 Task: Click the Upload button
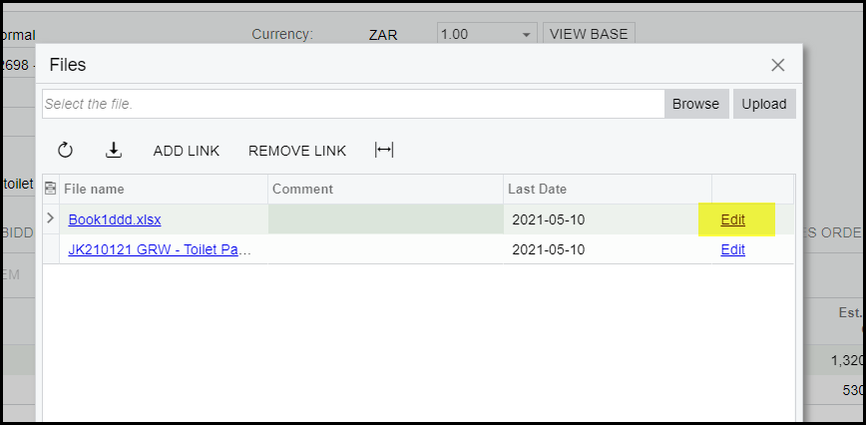pos(764,104)
